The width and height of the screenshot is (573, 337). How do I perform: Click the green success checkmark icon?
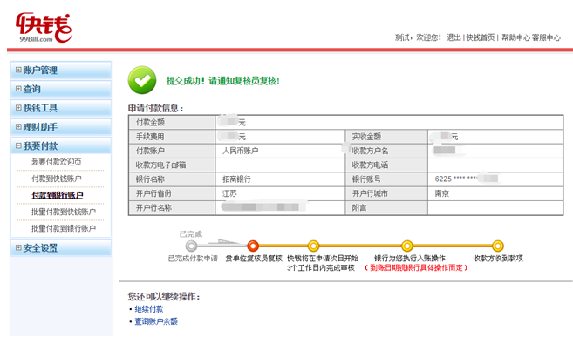142,80
